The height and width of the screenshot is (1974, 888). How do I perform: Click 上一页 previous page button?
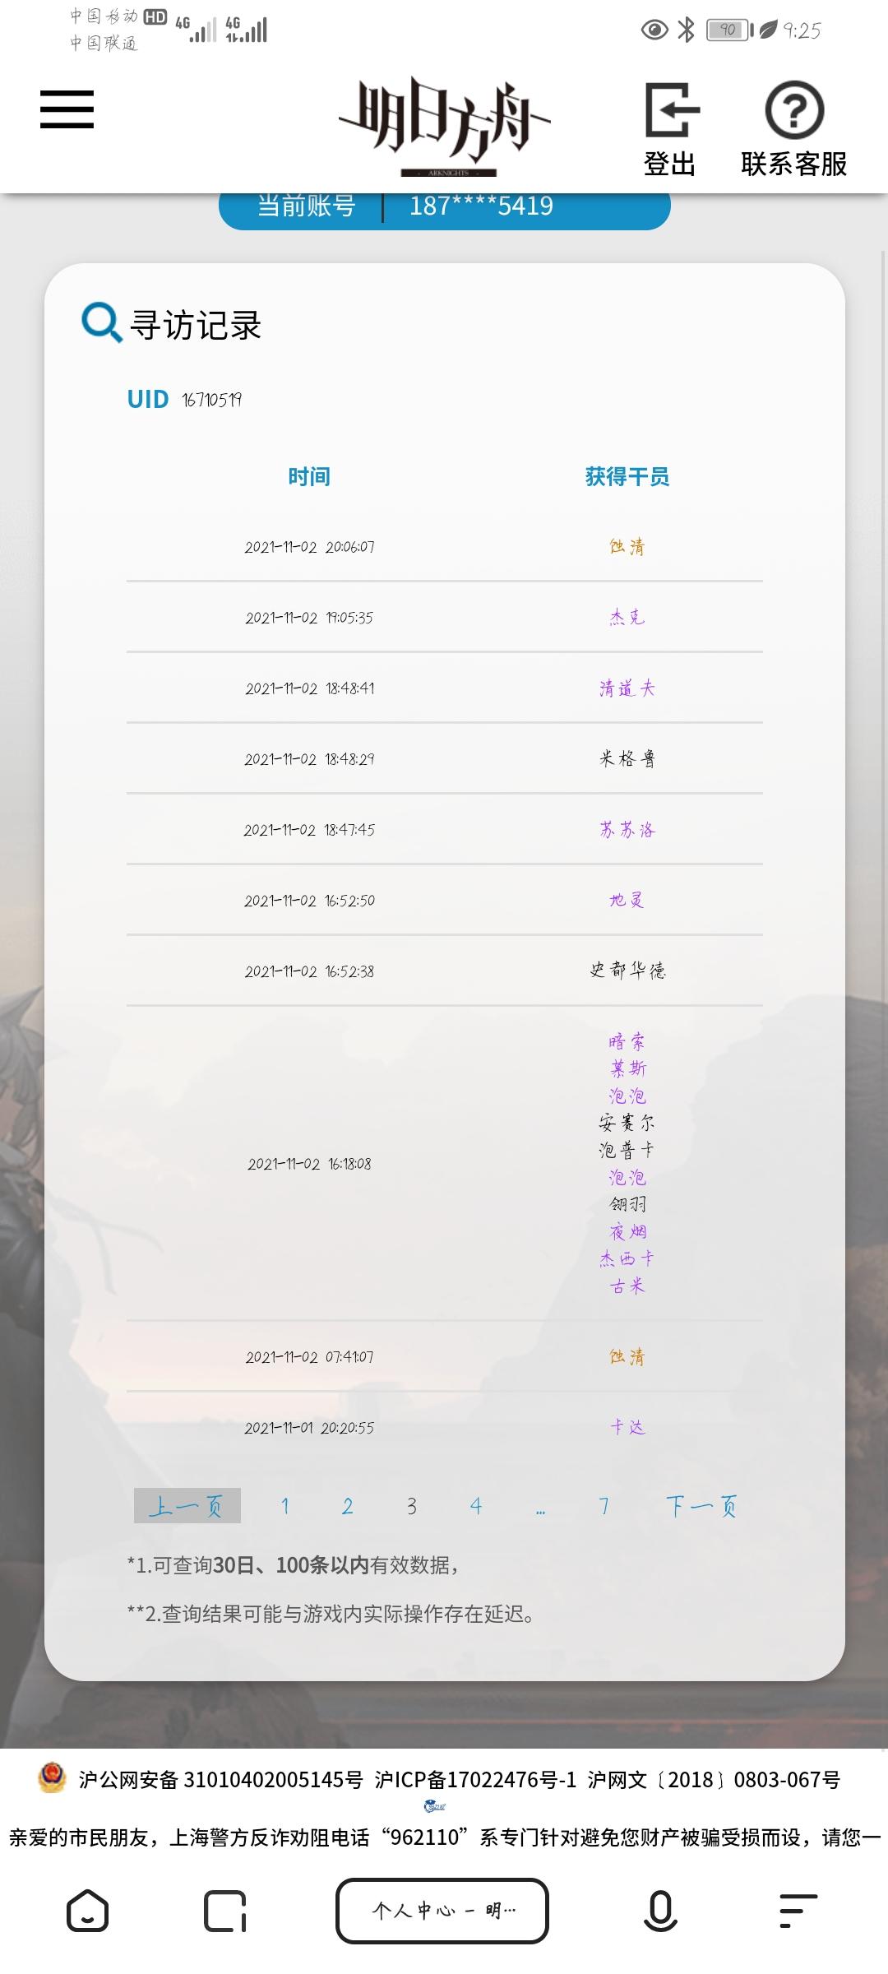pyautogui.click(x=187, y=1505)
